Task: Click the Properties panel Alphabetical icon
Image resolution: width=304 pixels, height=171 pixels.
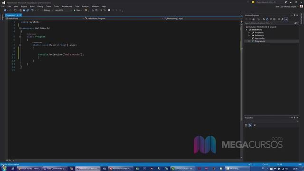Action: click(x=250, y=125)
